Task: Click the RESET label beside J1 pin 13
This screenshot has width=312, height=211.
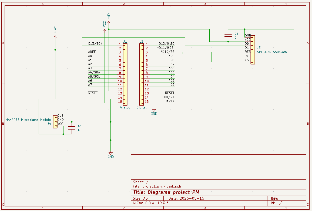Action: point(93,93)
